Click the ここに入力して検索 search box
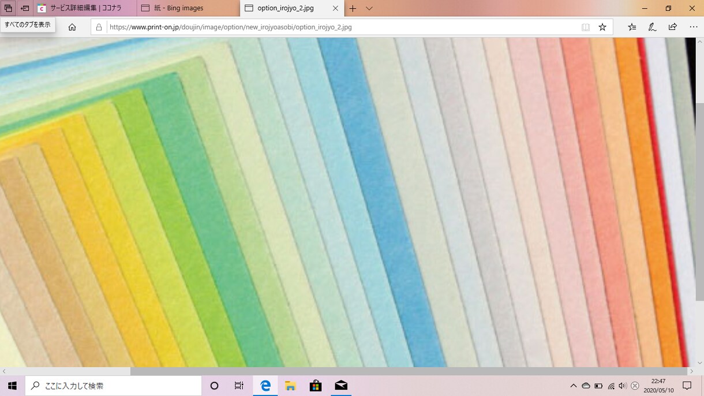The height and width of the screenshot is (396, 704). [x=113, y=386]
